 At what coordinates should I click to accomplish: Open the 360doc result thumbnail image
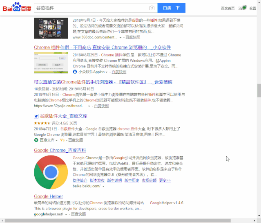(x=51, y=28)
